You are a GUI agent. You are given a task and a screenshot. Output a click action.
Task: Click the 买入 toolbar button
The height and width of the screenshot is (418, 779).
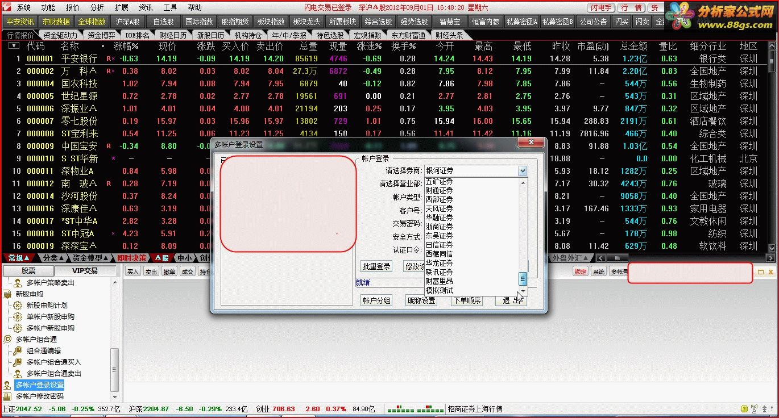click(x=133, y=272)
